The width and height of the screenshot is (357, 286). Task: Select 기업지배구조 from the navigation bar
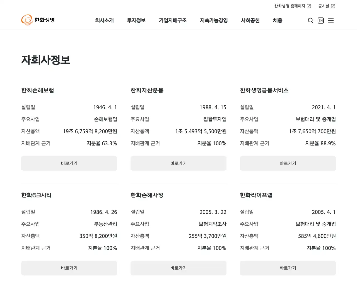pyautogui.click(x=173, y=20)
